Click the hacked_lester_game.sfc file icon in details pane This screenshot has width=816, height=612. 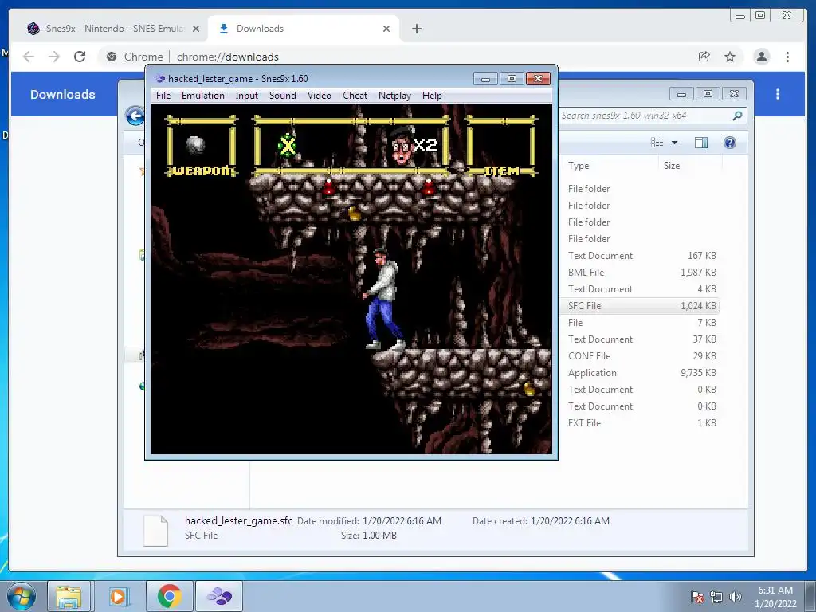click(155, 530)
